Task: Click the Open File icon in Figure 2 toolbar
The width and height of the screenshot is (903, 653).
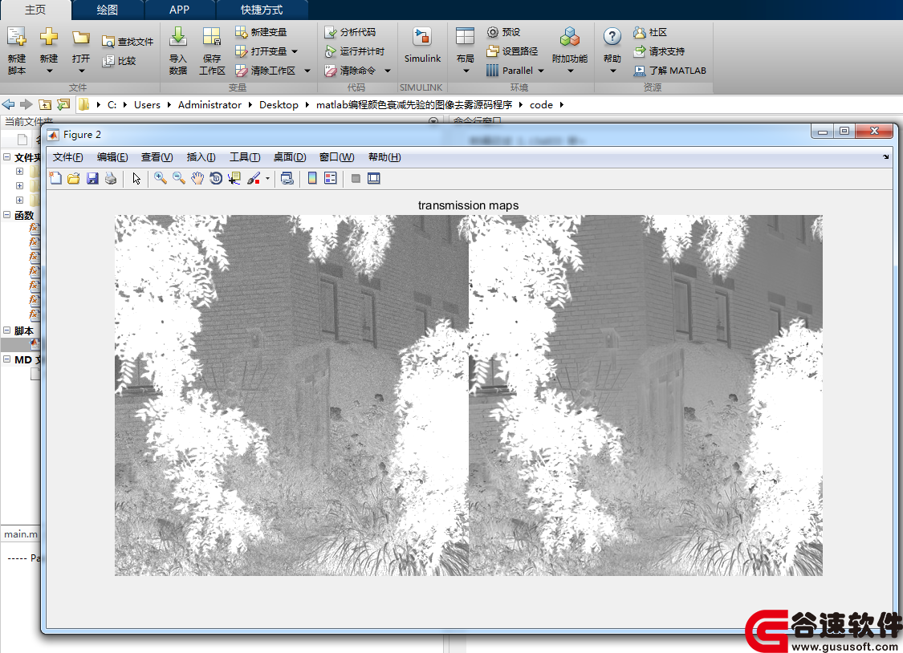Action: coord(74,178)
